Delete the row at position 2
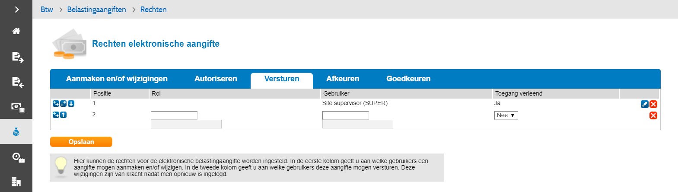678x192 pixels. [653, 115]
